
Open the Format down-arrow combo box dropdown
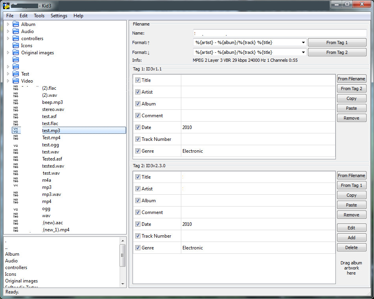[303, 52]
